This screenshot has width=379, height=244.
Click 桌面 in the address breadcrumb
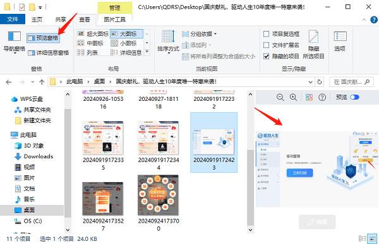(99, 81)
